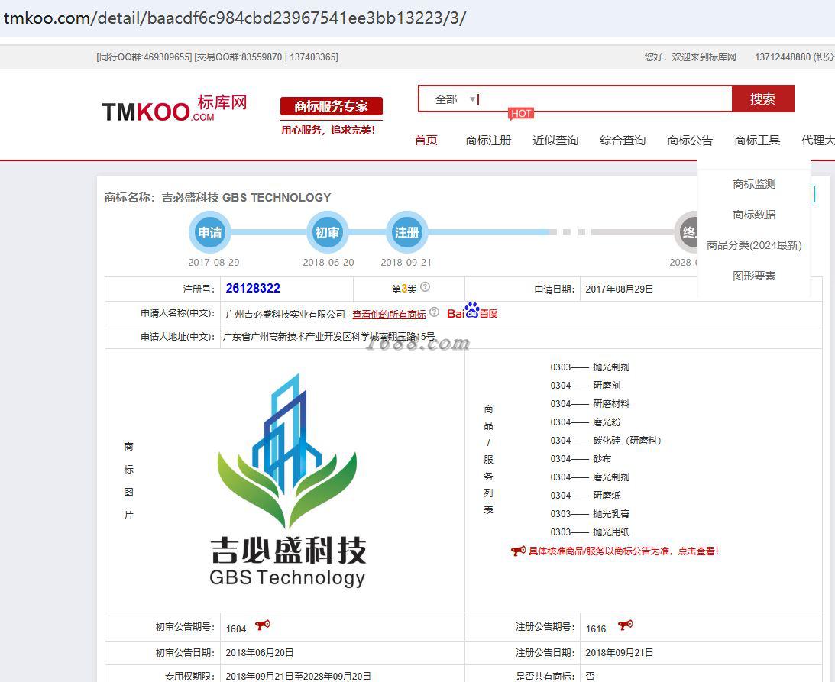Click 注册公告日期 value 2018年09月21日
835x682 pixels.
(x=620, y=653)
